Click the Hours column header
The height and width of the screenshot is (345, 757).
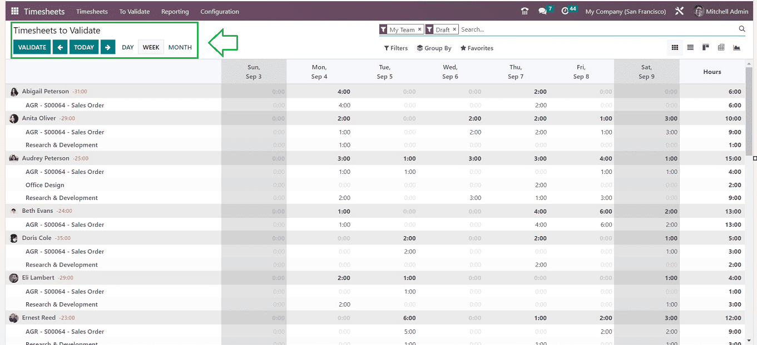(x=712, y=72)
